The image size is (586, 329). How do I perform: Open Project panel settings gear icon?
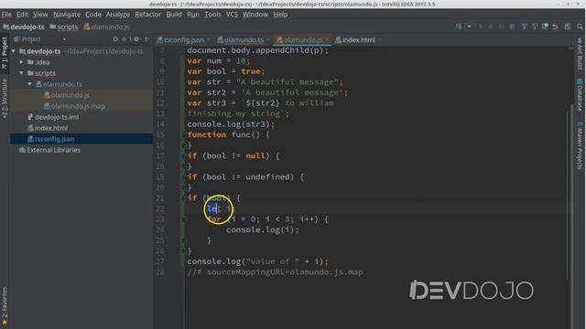point(136,39)
